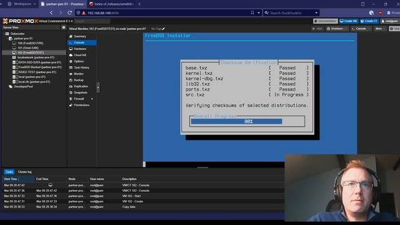Select RAIDZ-TEST storage in tree
This screenshot has width=400, height=225.
point(37,72)
